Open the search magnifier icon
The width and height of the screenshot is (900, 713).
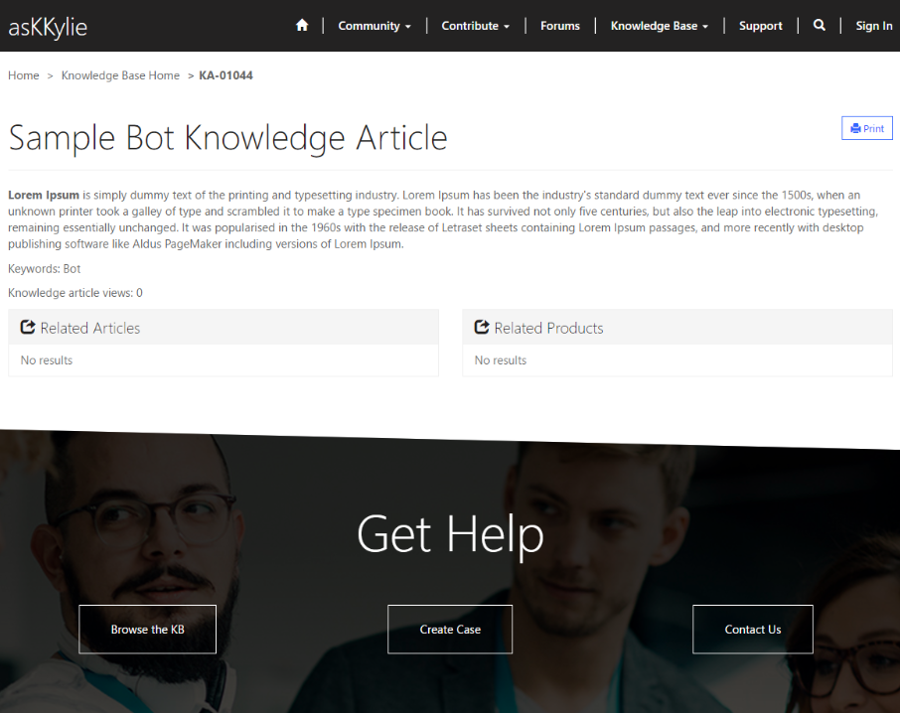click(820, 25)
